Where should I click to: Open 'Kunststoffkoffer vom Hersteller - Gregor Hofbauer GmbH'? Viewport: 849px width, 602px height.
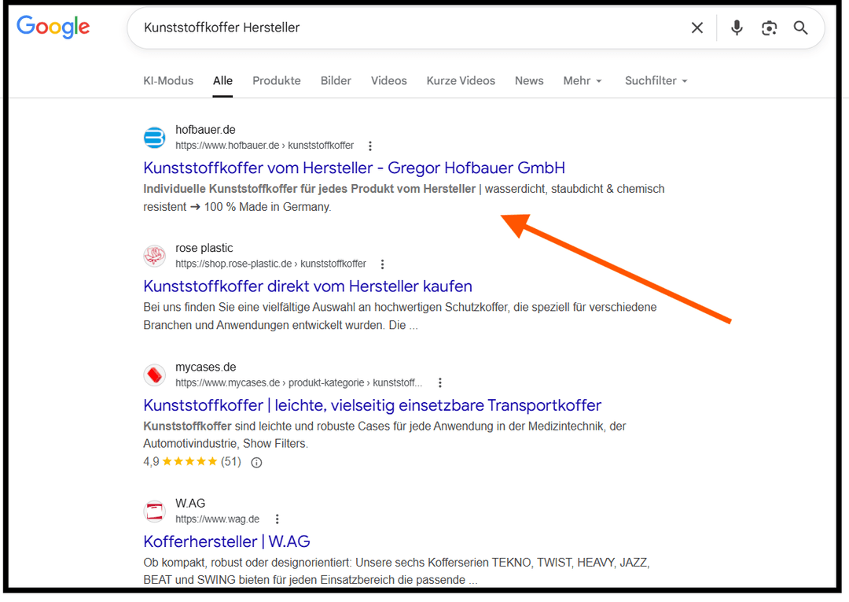click(354, 168)
